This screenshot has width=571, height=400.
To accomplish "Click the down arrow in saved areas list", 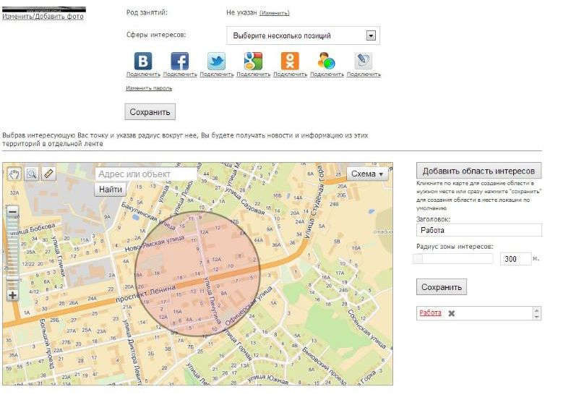I will 536,317.
